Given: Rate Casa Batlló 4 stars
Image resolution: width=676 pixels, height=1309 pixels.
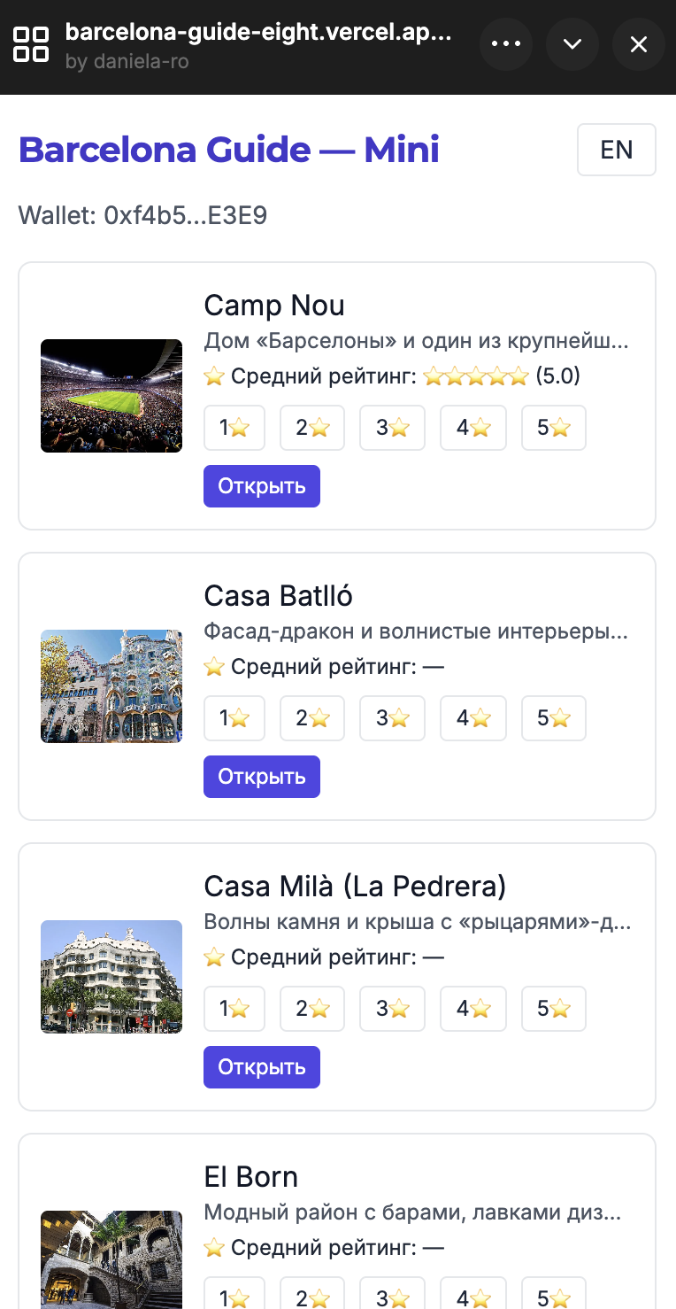Looking at the screenshot, I should click(x=473, y=718).
